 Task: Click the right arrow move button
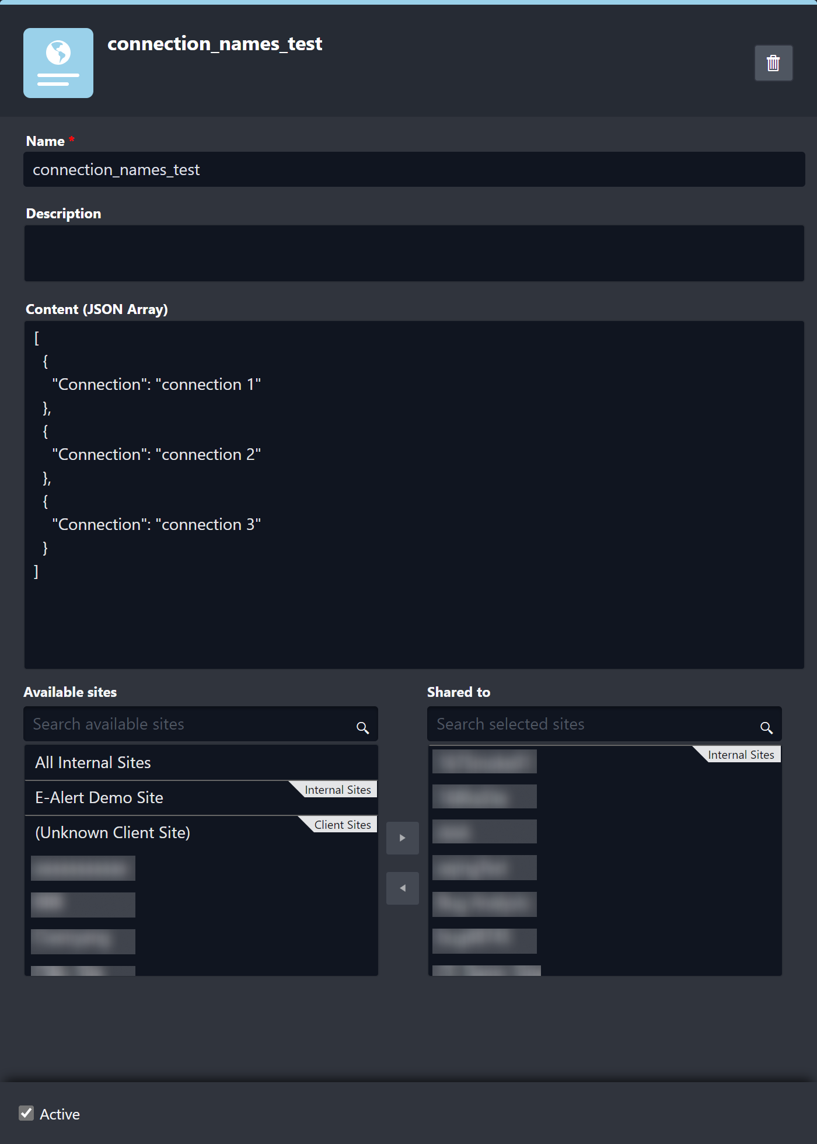click(402, 838)
